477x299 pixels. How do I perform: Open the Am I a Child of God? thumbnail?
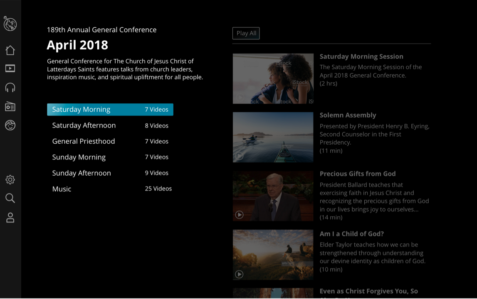tap(273, 255)
